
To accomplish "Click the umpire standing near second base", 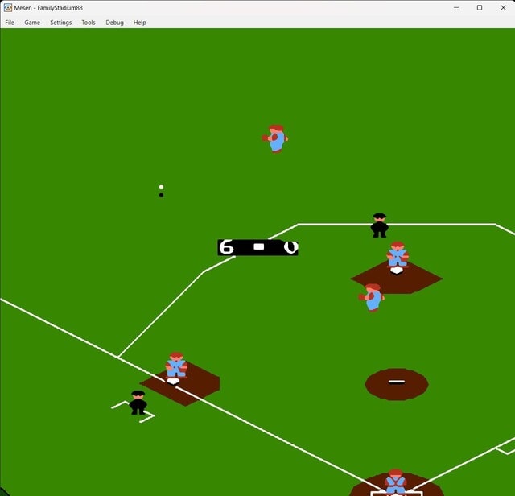I will [x=379, y=225].
